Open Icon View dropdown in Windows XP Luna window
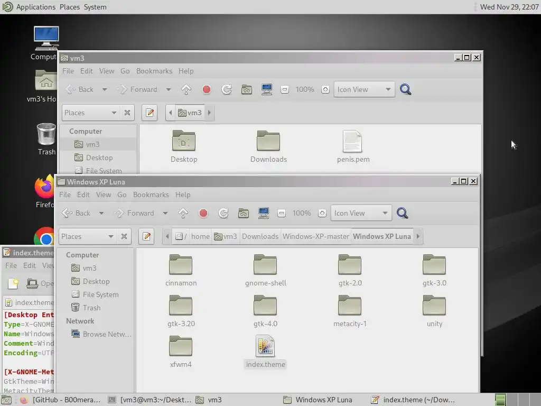This screenshot has width=541, height=406. 361,213
